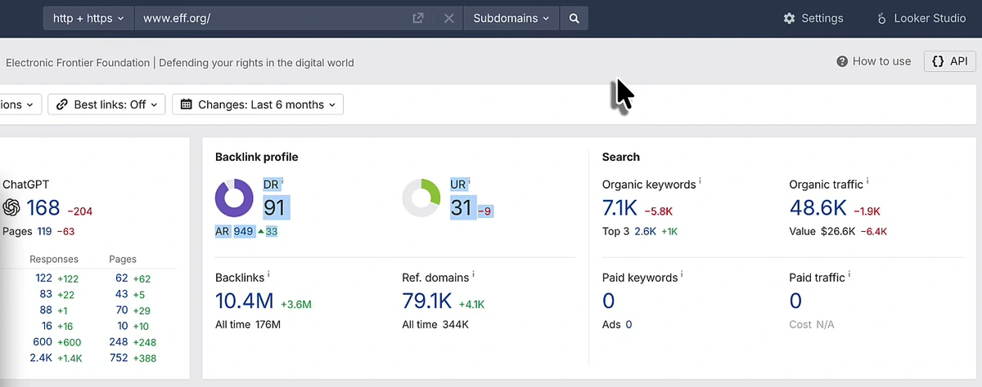
Task: Open the Organic keywords 7.1K value
Action: pos(619,207)
